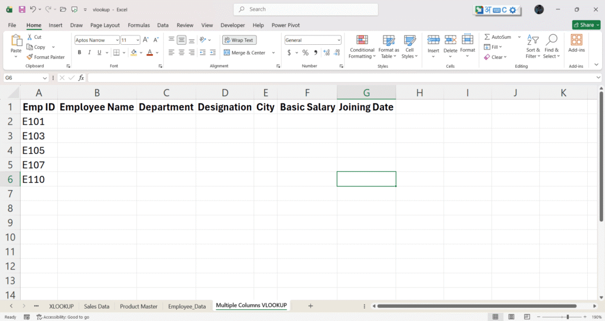
Task: Expand the Clear dropdown
Action: coord(505,57)
